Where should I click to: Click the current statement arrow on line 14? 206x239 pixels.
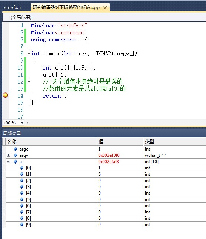point(5,95)
